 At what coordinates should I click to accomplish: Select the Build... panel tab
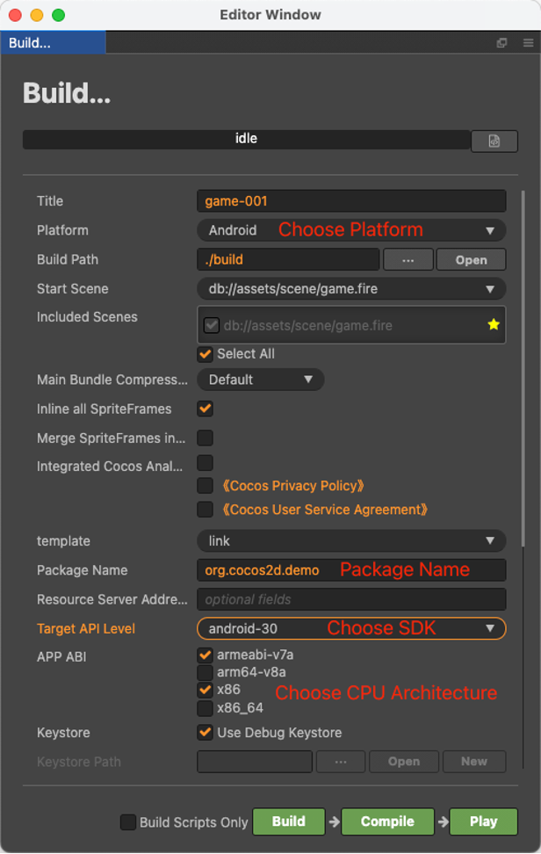pos(53,42)
